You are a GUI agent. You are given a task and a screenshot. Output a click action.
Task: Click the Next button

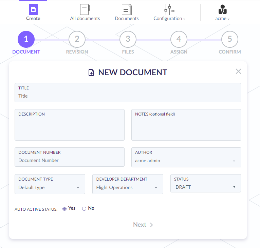coord(143,225)
